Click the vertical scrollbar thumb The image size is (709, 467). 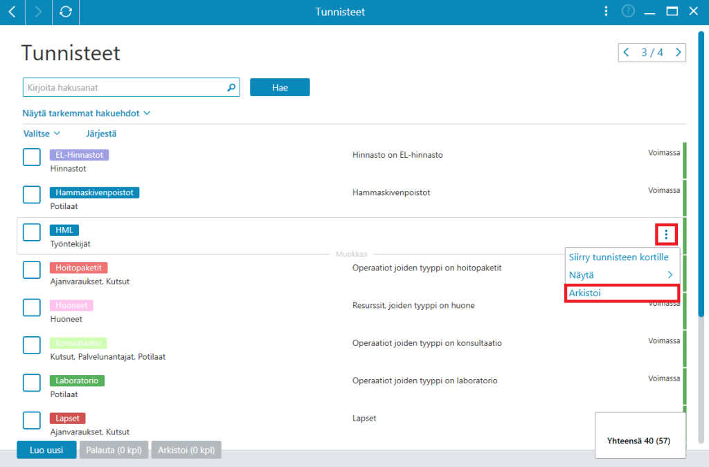tap(701, 174)
